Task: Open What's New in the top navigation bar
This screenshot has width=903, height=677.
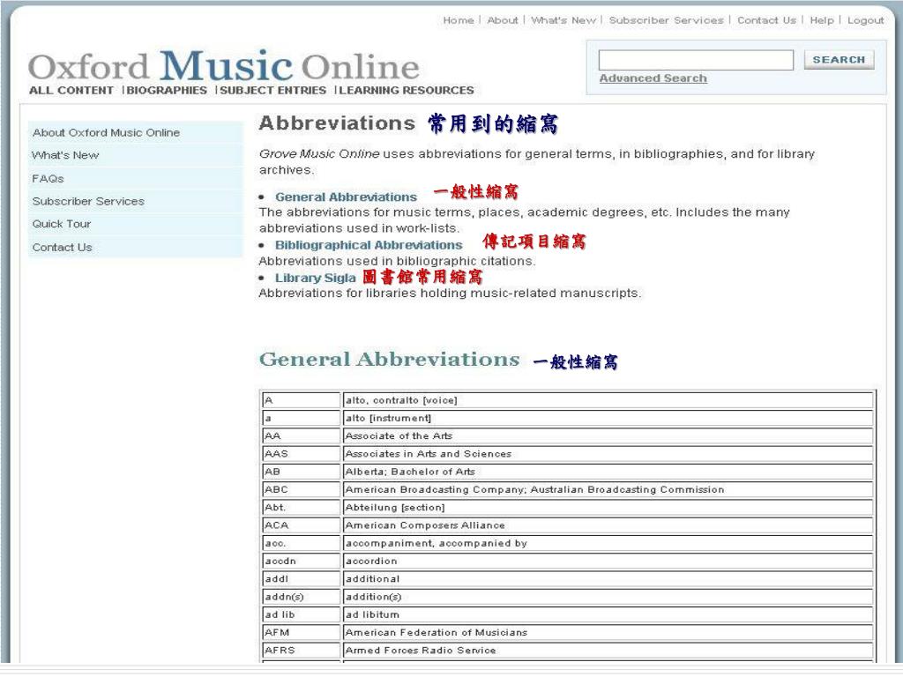Action: pos(563,20)
